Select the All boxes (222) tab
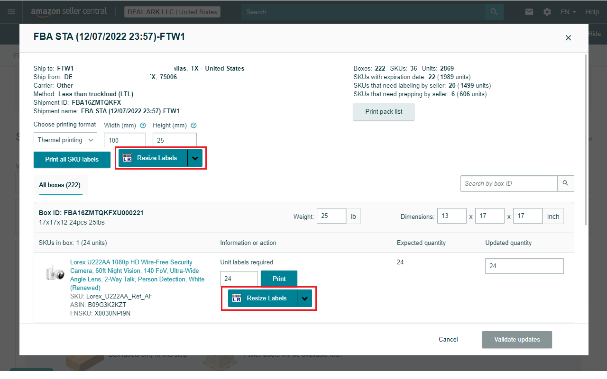 coord(61,185)
